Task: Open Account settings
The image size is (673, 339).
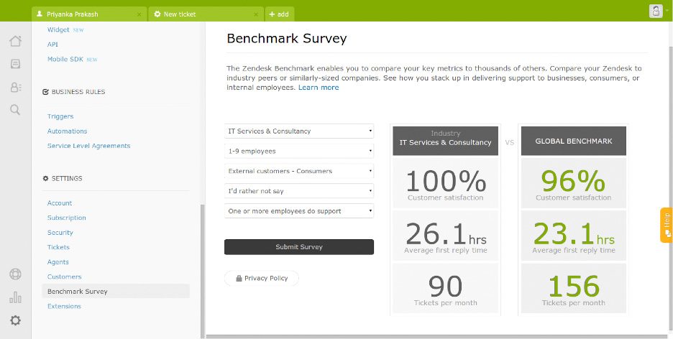Action: click(x=59, y=203)
